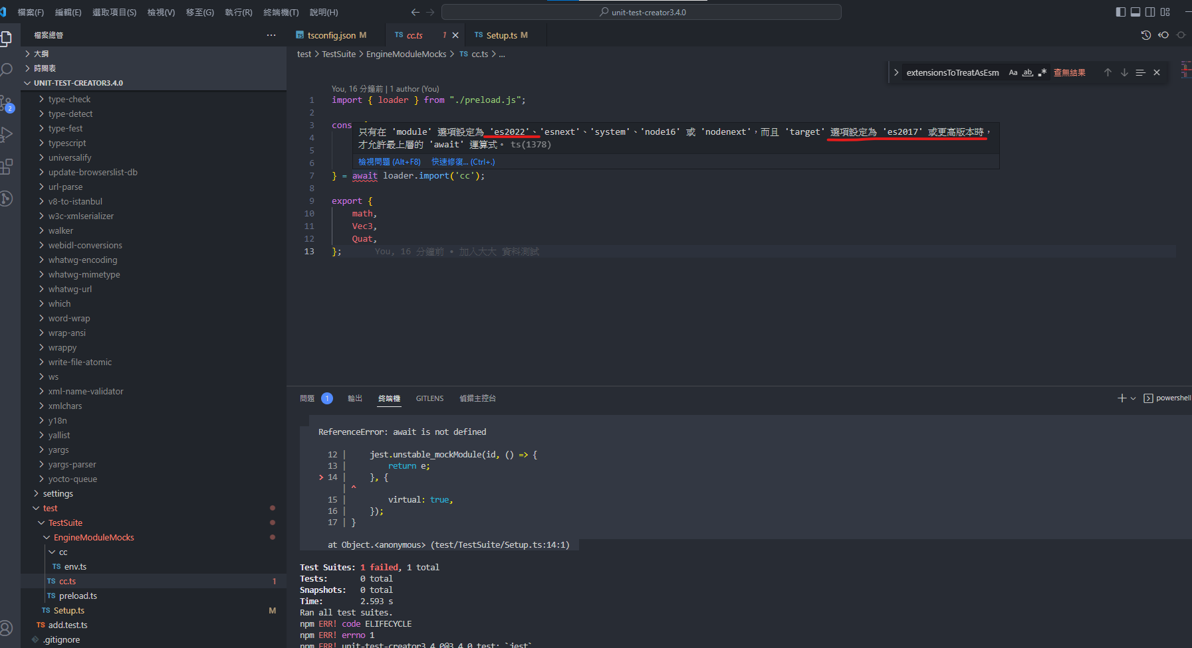The height and width of the screenshot is (648, 1192).
Task: Expand the 大綱 outline section
Action: click(x=41, y=54)
